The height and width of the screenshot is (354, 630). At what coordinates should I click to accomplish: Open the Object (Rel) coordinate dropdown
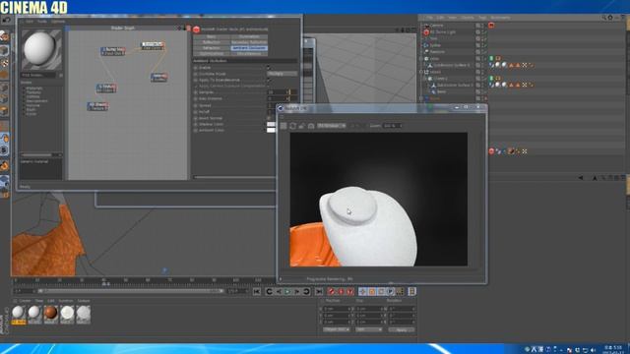point(336,329)
